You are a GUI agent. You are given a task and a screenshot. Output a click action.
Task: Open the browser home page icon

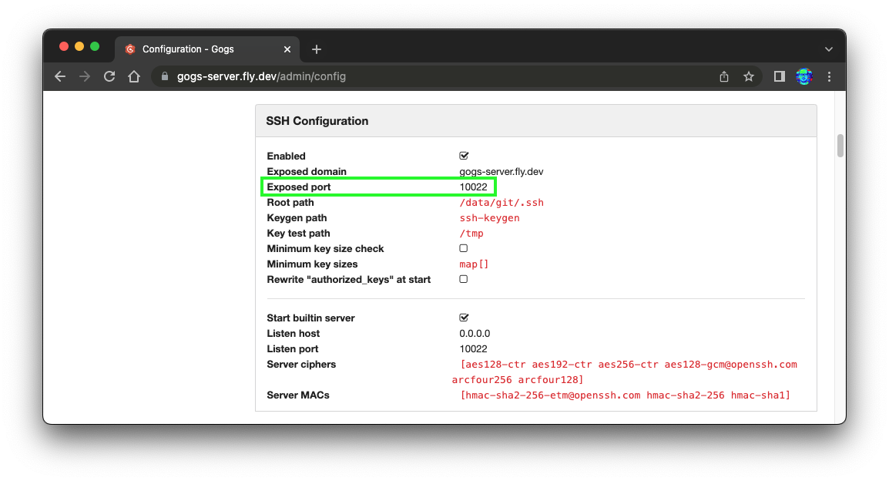tap(134, 76)
